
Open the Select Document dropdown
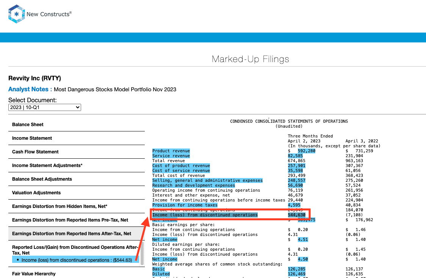[45, 107]
